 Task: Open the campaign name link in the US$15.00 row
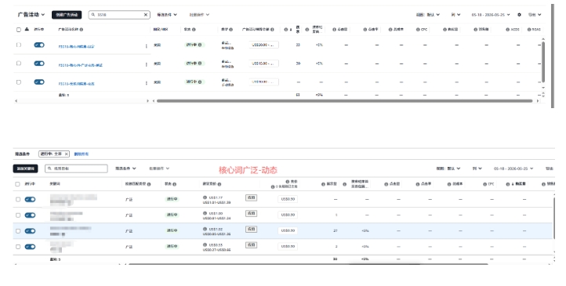[81, 65]
